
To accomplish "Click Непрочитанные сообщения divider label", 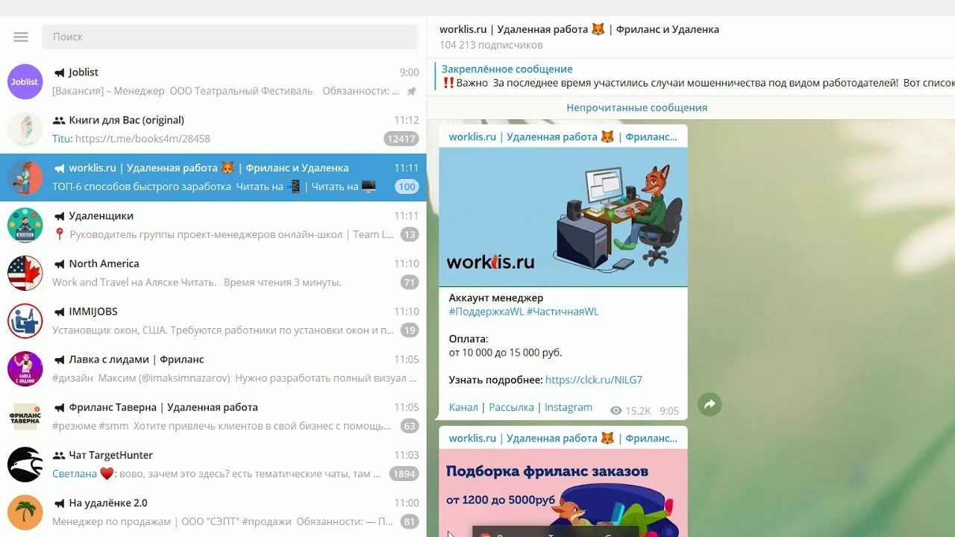I will point(636,107).
